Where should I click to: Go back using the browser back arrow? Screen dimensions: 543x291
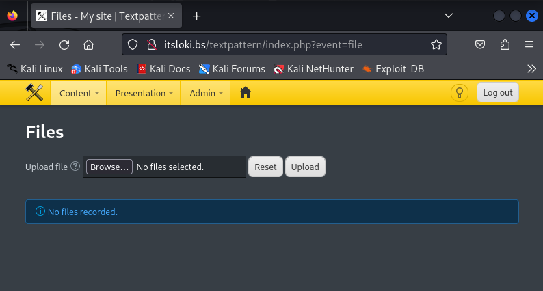(15, 45)
